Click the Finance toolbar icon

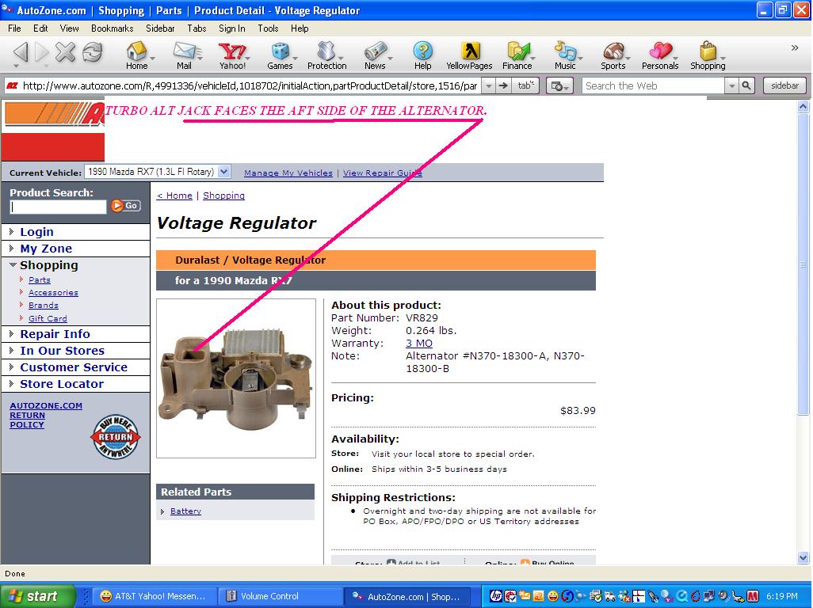tap(517, 53)
